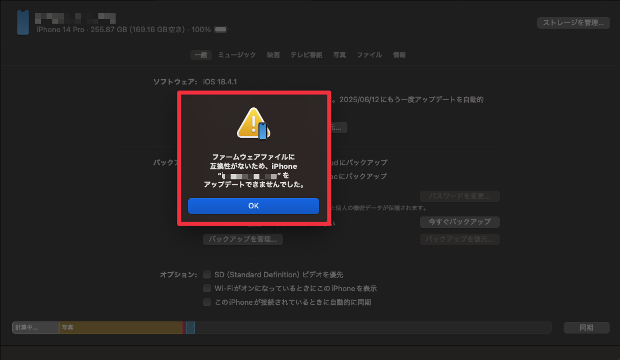Click 今すぐバックアップ button
Screen dimensions: 620x360
click(x=460, y=222)
